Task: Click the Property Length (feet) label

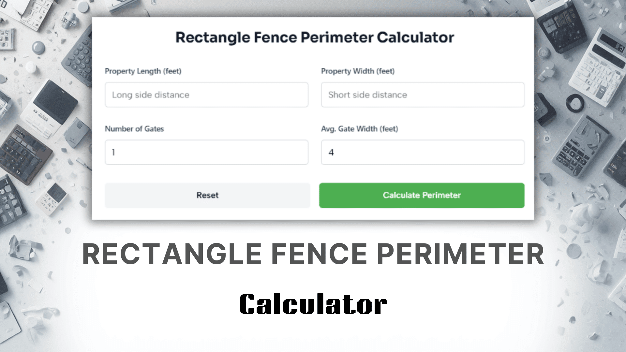Action: point(143,71)
